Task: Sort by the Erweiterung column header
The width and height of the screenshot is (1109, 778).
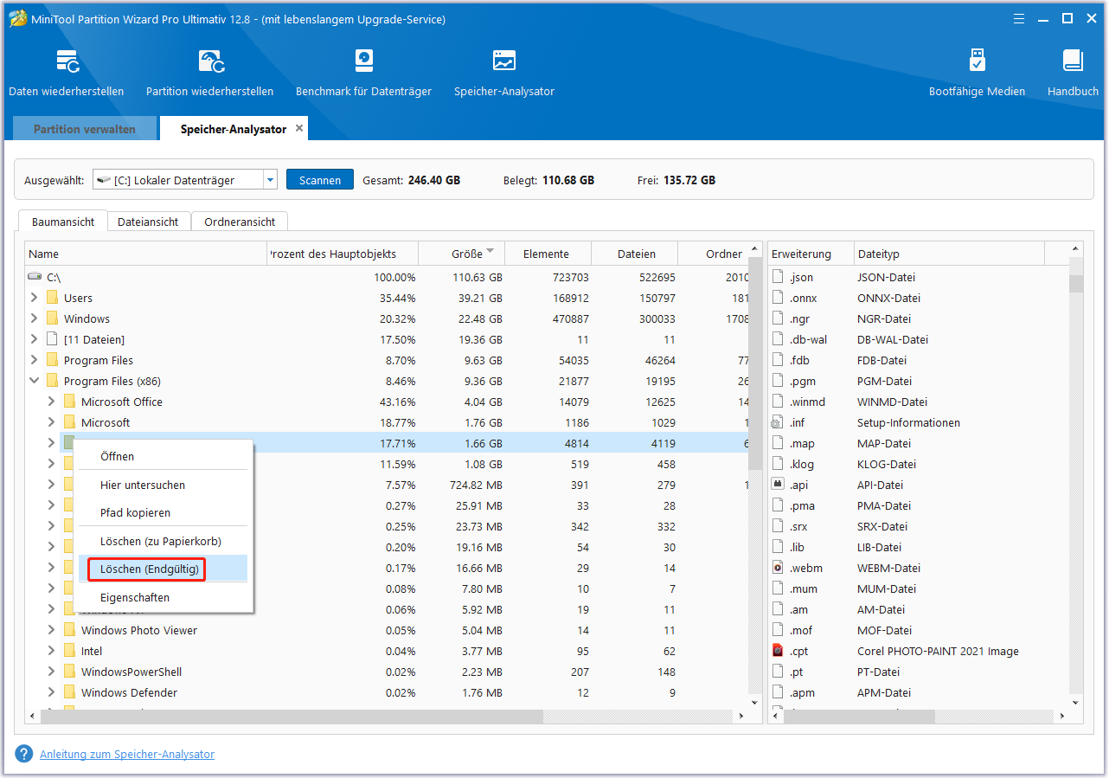Action: pyautogui.click(x=811, y=254)
